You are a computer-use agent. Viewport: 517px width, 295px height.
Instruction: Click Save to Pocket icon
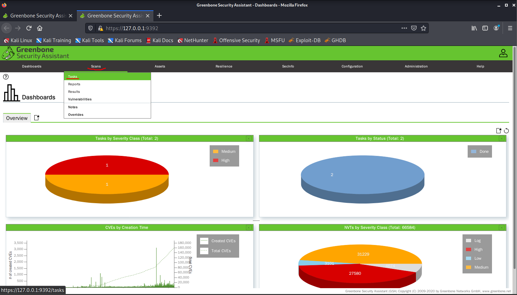tap(414, 28)
